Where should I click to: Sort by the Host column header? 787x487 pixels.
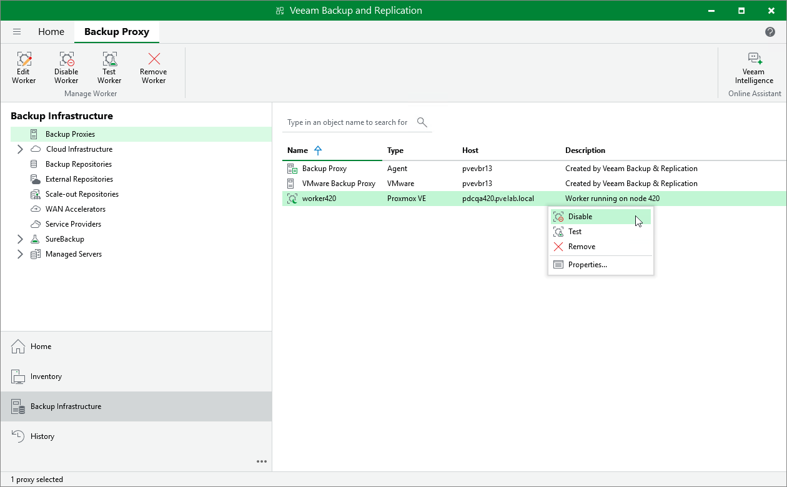470,150
